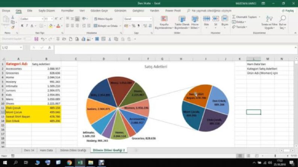Click the Chrome icon in the taskbar

(x=70, y=163)
